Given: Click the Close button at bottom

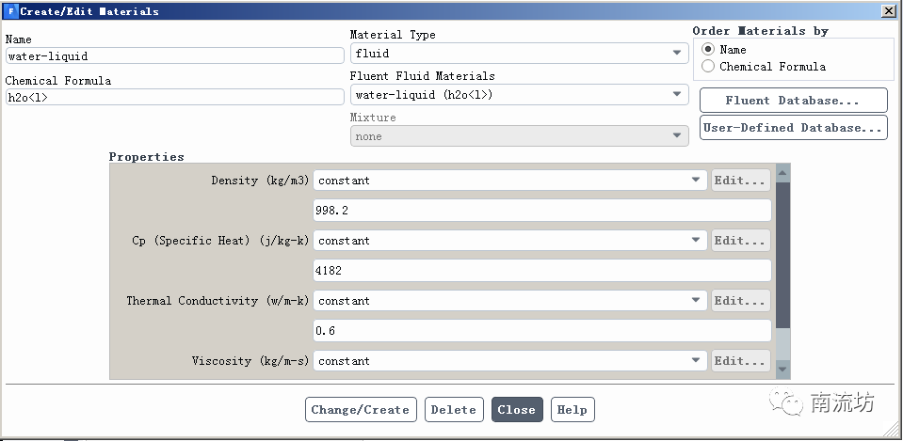Looking at the screenshot, I should click(x=516, y=410).
